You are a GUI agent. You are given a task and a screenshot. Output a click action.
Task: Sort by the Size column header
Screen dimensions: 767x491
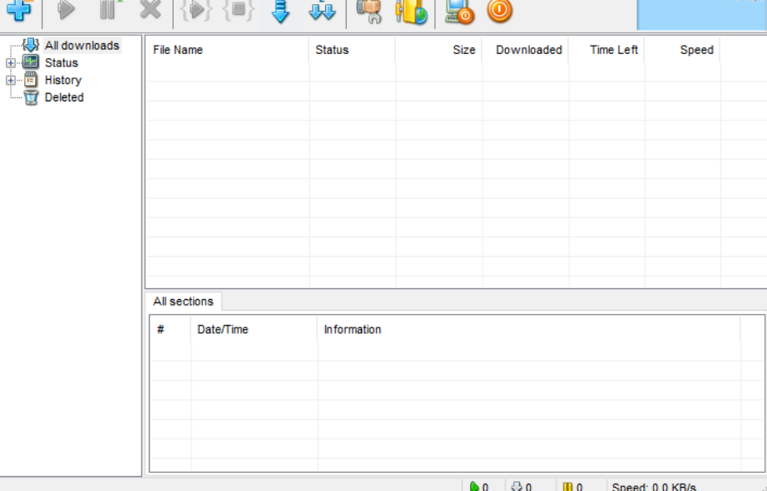coord(438,50)
